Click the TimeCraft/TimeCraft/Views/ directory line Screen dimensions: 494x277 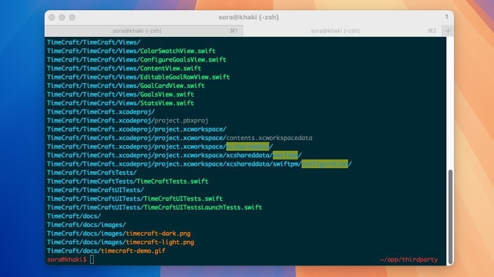point(94,42)
